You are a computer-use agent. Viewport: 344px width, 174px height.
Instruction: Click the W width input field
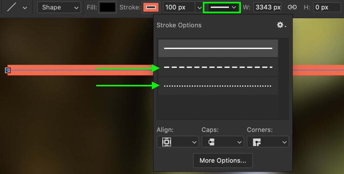[x=267, y=7]
